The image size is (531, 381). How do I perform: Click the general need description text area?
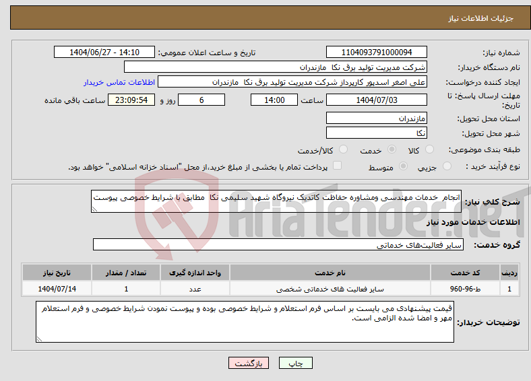point(276,201)
